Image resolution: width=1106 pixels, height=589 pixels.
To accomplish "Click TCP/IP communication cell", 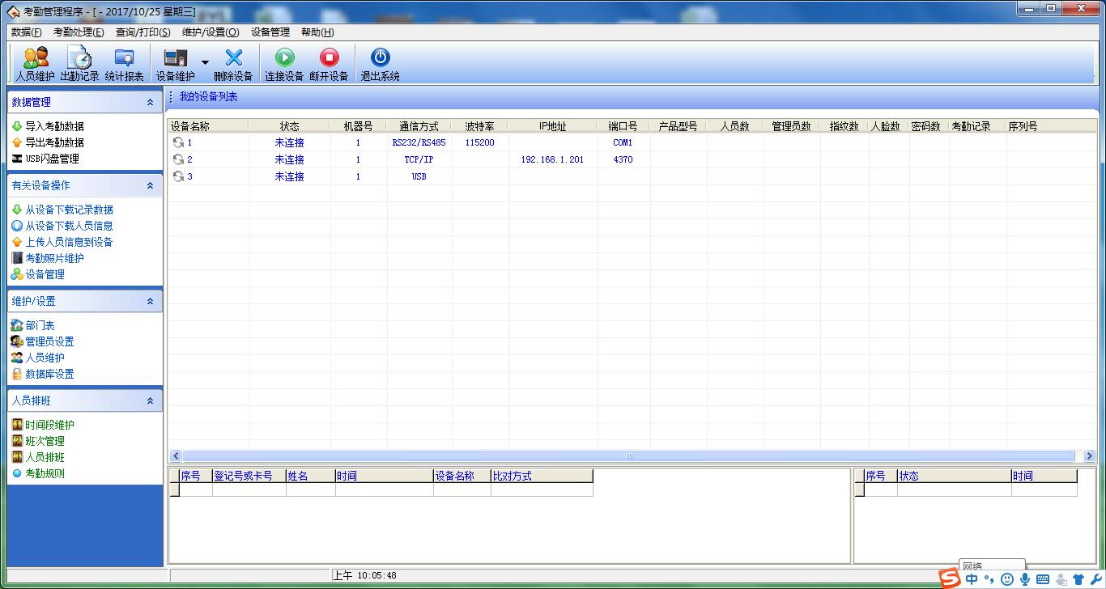I will (419, 159).
